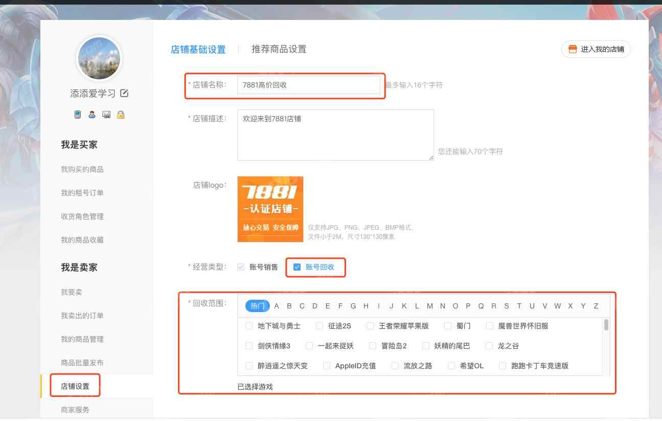Select the 流放之路 checkbox

point(395,366)
